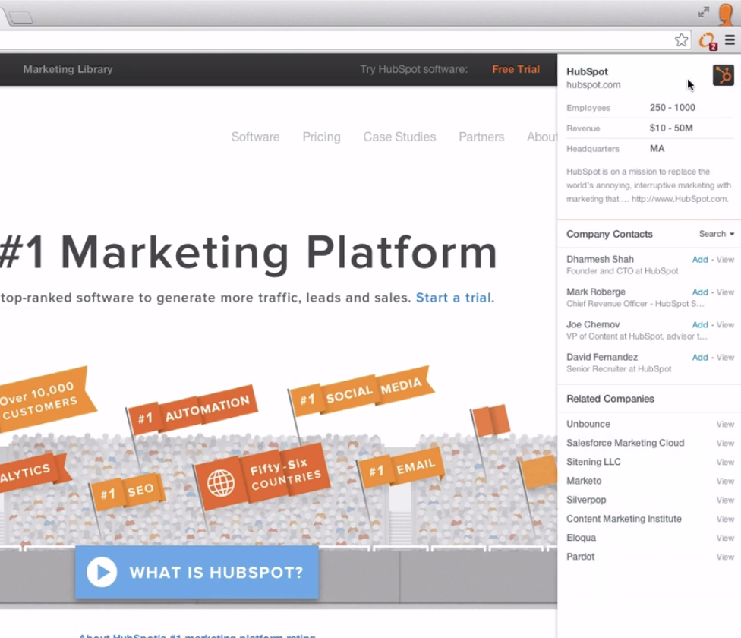Open the Software navigation item

tap(255, 137)
